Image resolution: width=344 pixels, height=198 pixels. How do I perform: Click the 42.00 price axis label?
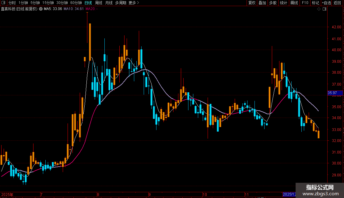[336, 27]
